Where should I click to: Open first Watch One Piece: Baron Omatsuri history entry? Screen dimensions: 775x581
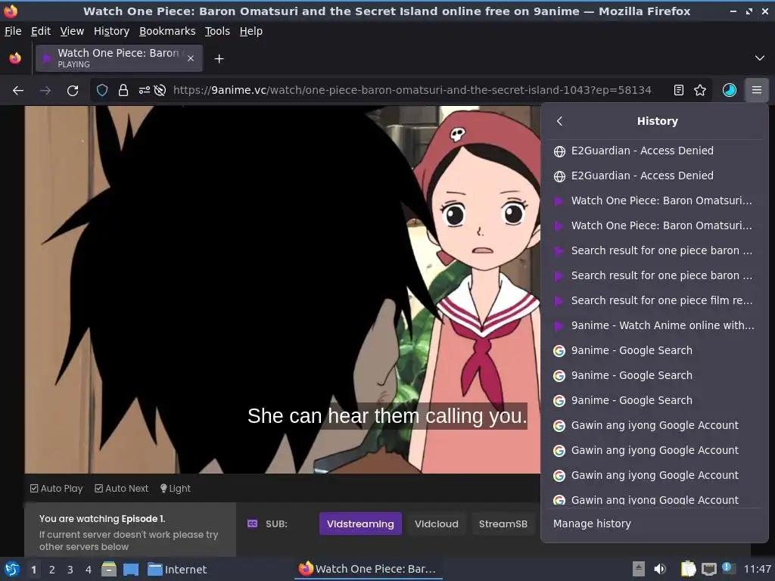point(655,200)
